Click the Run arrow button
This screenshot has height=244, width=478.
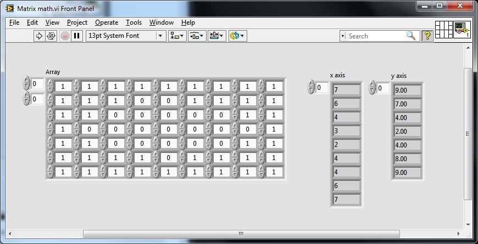pyautogui.click(x=39, y=36)
